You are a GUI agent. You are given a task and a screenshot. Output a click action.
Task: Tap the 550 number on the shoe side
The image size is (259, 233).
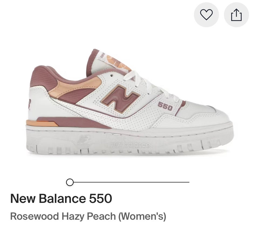[x=165, y=106]
